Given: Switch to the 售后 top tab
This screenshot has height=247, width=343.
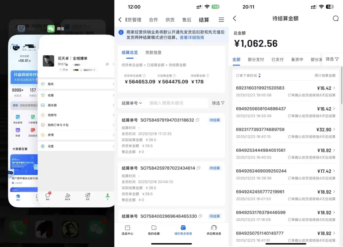Looking at the screenshot, I should click(187, 20).
